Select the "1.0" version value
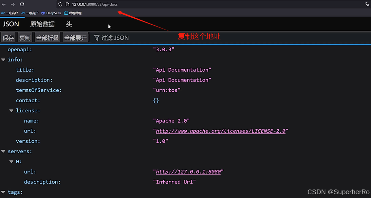 tap(161, 141)
